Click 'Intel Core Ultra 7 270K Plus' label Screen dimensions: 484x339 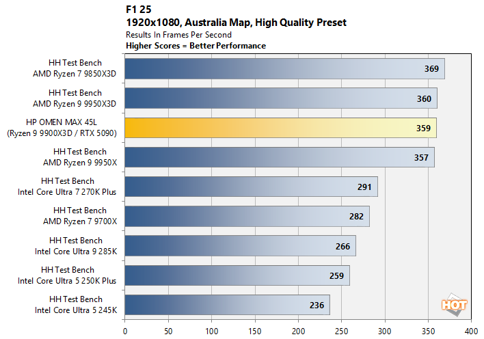pos(67,192)
